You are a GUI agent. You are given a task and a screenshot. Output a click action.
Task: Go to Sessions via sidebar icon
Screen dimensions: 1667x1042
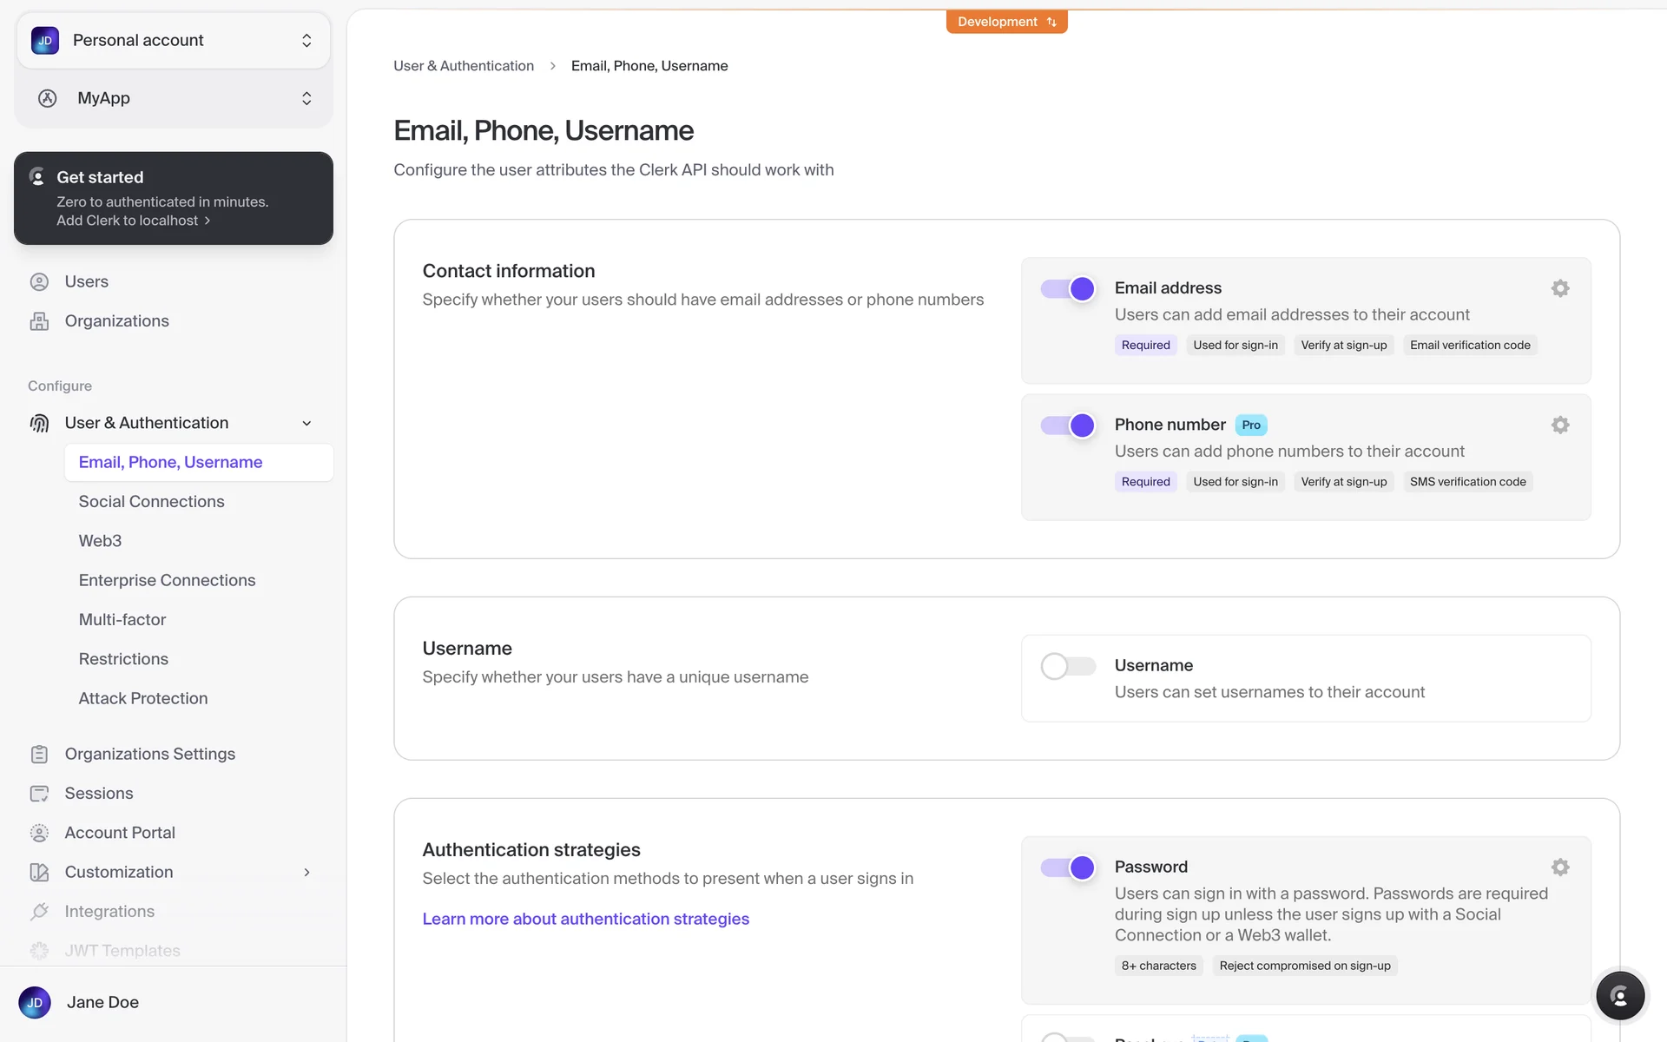pos(39,793)
